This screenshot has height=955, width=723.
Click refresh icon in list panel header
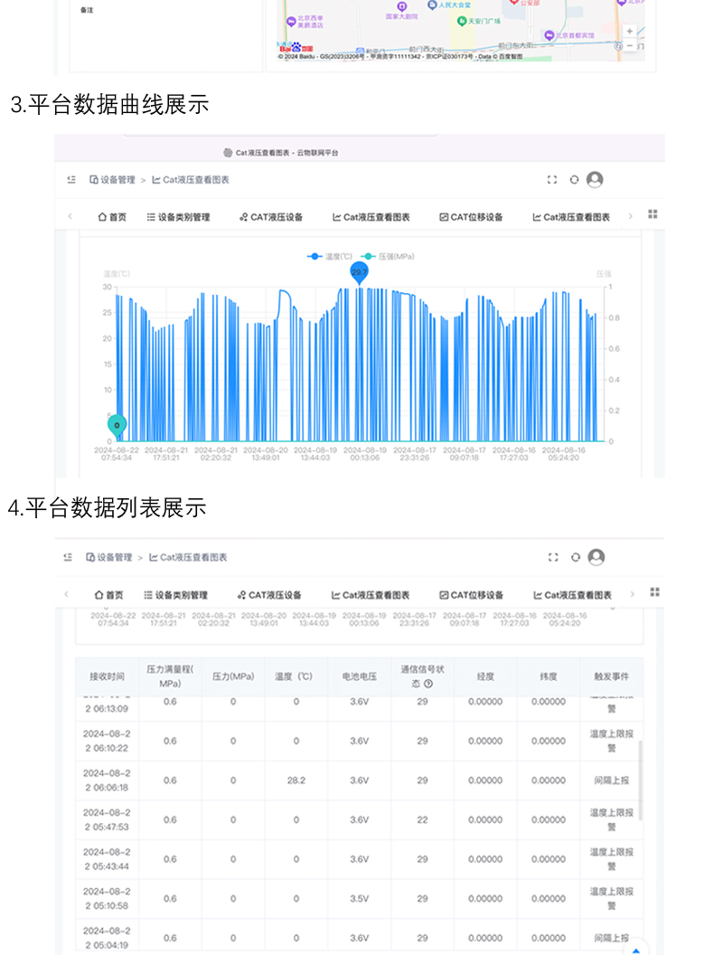pos(575,558)
